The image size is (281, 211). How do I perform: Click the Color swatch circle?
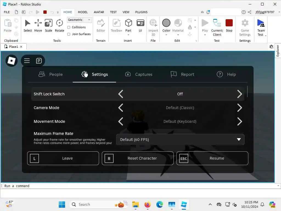pyautogui.click(x=166, y=23)
